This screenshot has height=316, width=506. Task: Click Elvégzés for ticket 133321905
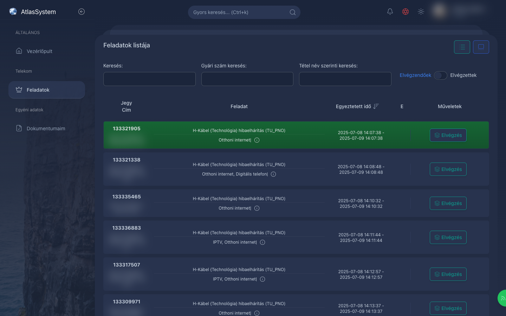click(x=448, y=135)
